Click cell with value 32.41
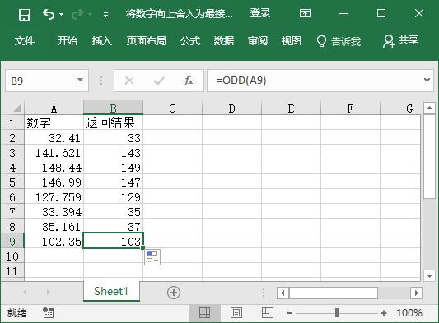The width and height of the screenshot is (439, 323). (54, 137)
